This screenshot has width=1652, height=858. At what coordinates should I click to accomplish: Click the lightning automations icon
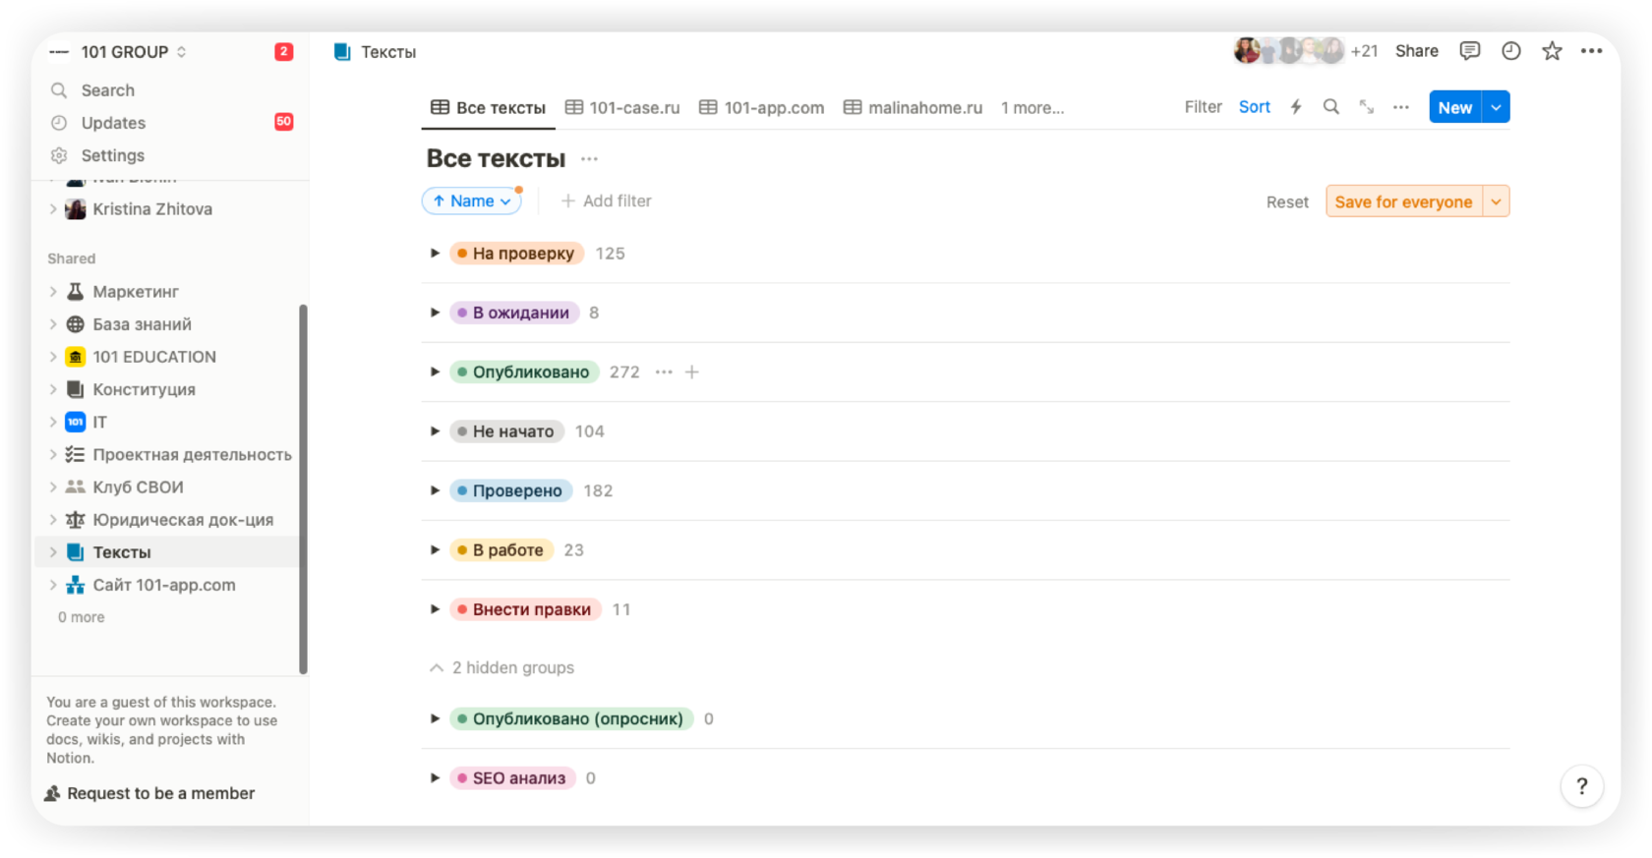point(1296,107)
